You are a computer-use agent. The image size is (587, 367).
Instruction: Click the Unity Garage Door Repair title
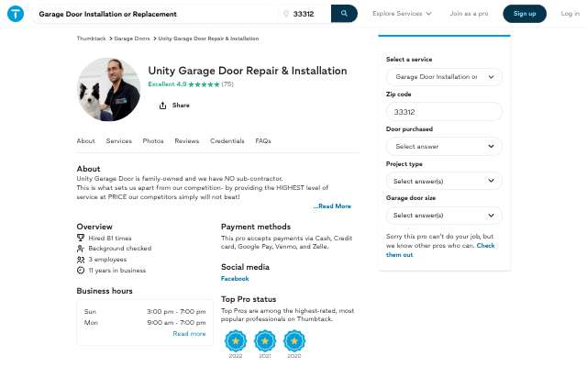248,71
